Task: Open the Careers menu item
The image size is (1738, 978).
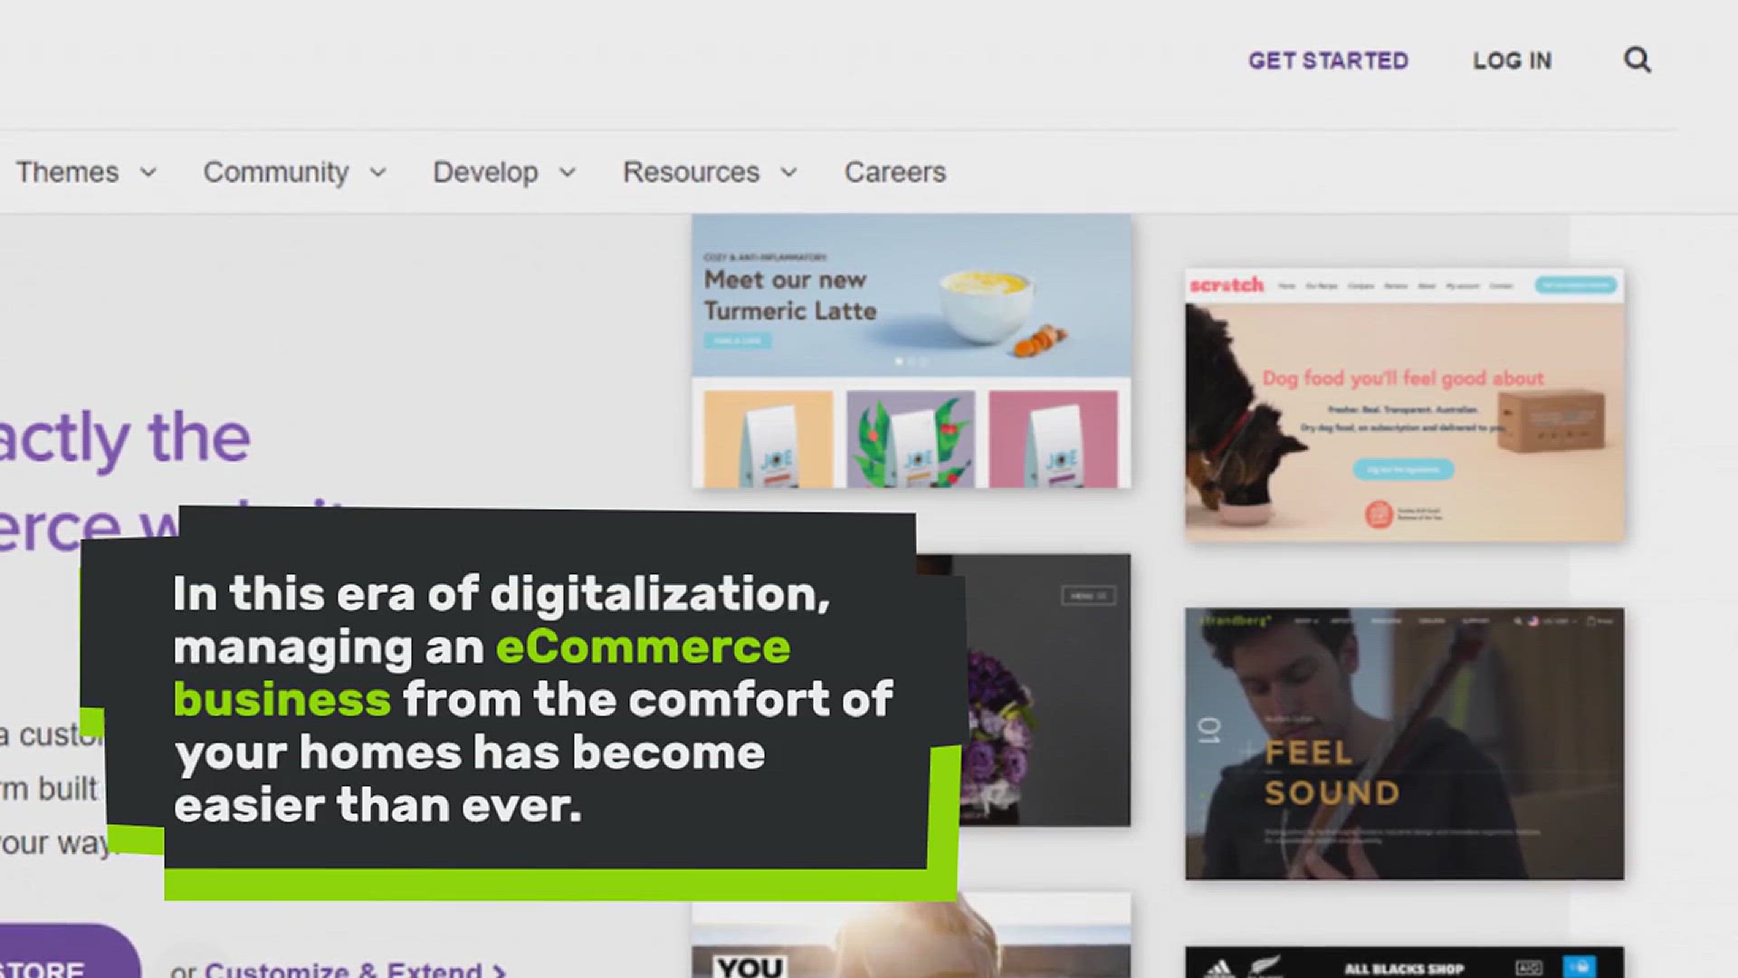Action: coord(894,172)
